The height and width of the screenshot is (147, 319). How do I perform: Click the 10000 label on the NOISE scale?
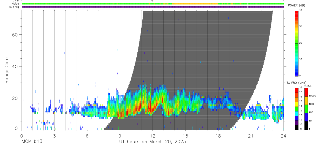coord(312,96)
